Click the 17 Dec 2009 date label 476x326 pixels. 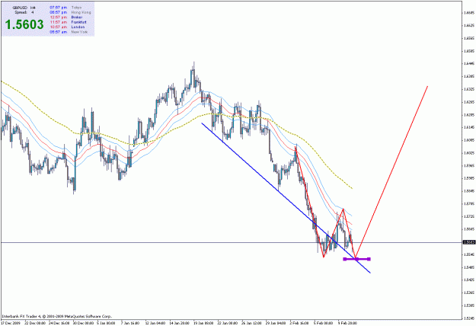11,323
